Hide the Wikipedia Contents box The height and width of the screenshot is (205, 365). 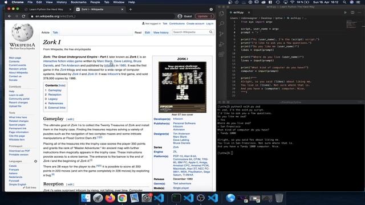pyautogui.click(x=62, y=85)
